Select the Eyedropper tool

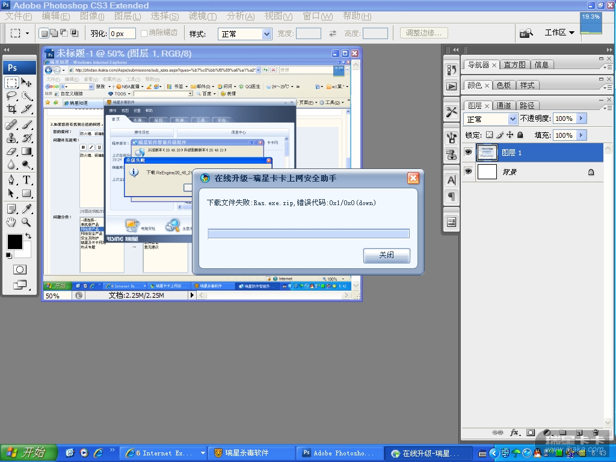point(27,209)
